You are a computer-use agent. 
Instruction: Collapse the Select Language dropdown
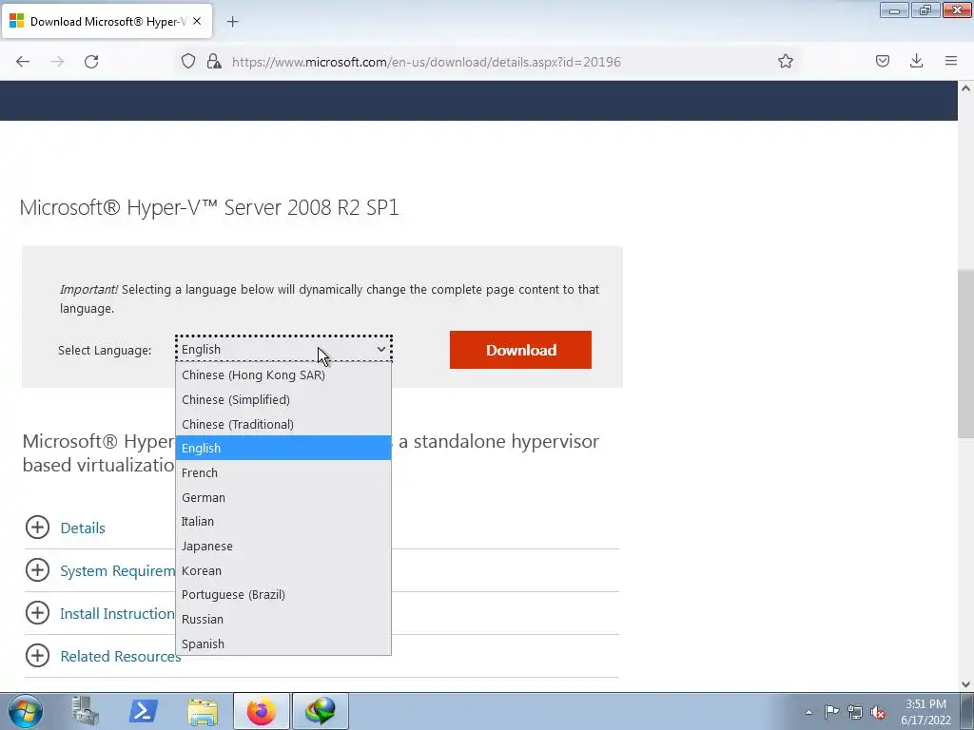tap(283, 349)
